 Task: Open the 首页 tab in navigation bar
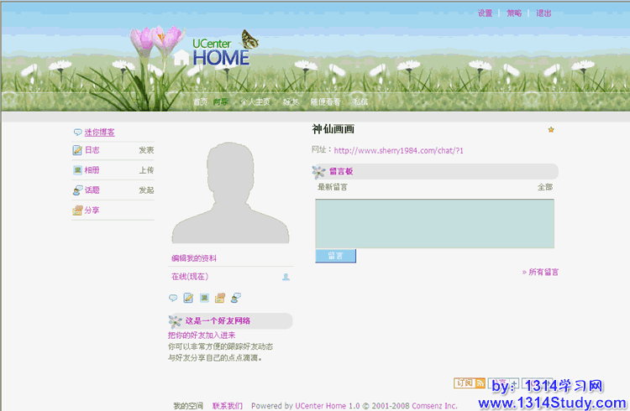coord(200,102)
